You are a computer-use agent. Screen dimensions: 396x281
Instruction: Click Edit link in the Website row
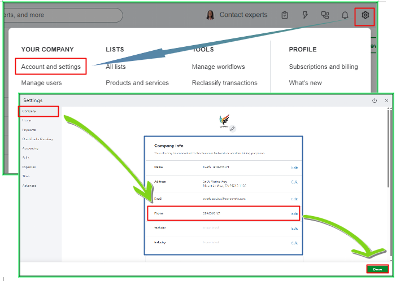point(294,229)
